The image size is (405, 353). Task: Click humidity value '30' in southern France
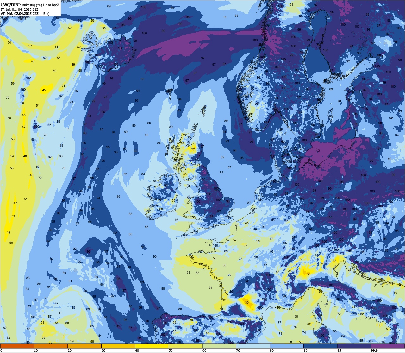pos(247,303)
